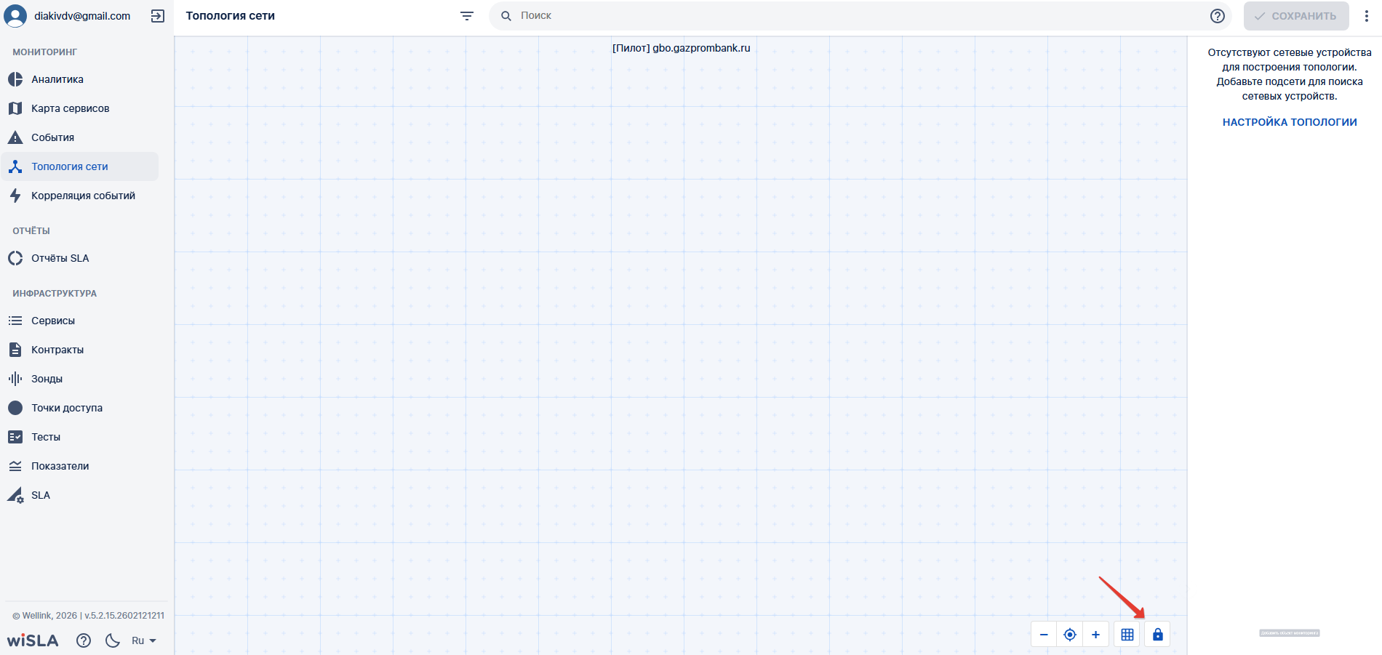Open Корреляция событий page

[83, 196]
